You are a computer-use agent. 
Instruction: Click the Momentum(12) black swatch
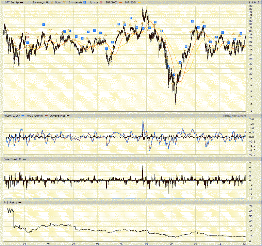24,159
